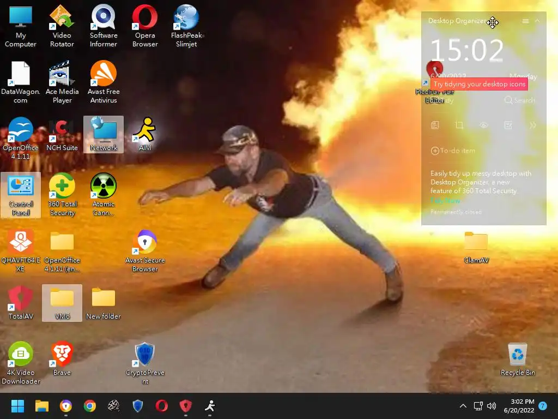Select Ace Media Player shortcut
Viewport: 558px width, 419px height.
[62, 82]
